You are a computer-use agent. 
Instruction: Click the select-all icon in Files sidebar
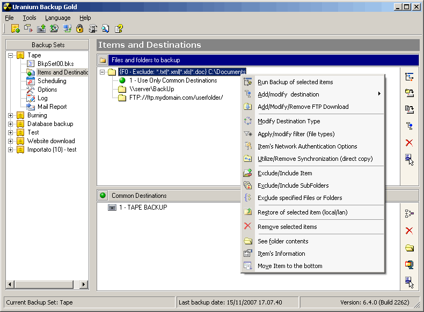pos(410,159)
